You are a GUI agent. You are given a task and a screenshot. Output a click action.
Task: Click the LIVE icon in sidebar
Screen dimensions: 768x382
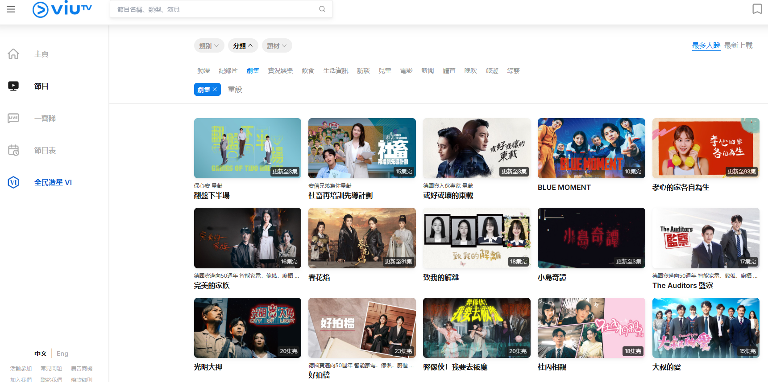13,118
